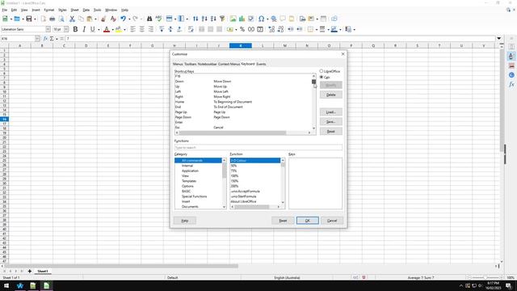The width and height of the screenshot is (517, 291).
Task: Select the Page Down shortcut row
Action: (243, 117)
